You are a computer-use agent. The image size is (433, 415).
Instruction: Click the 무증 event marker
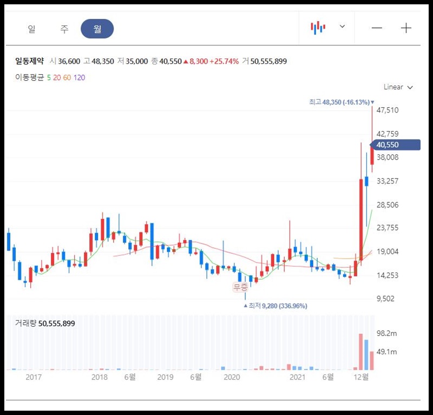click(240, 287)
